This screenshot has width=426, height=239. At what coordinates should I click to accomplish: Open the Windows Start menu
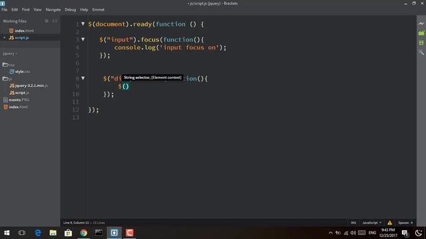coord(7,233)
